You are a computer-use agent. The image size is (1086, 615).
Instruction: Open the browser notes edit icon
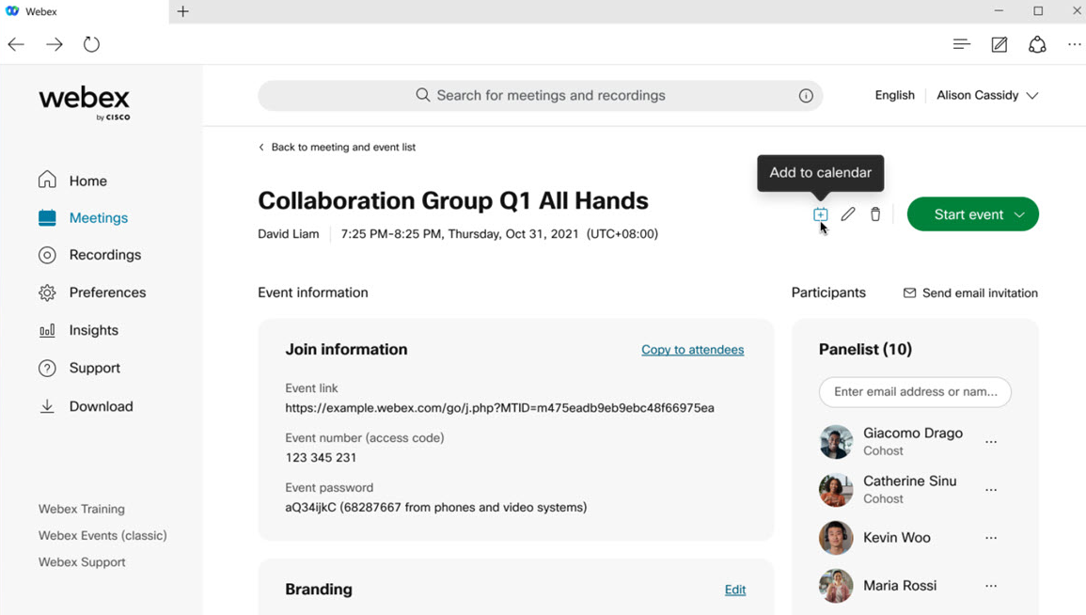click(x=999, y=44)
